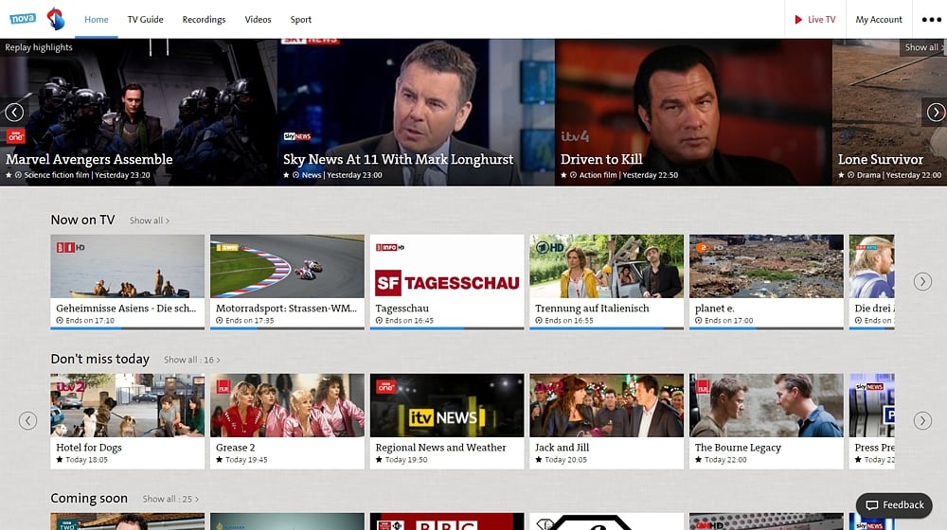Open the Feedback button

(x=895, y=505)
